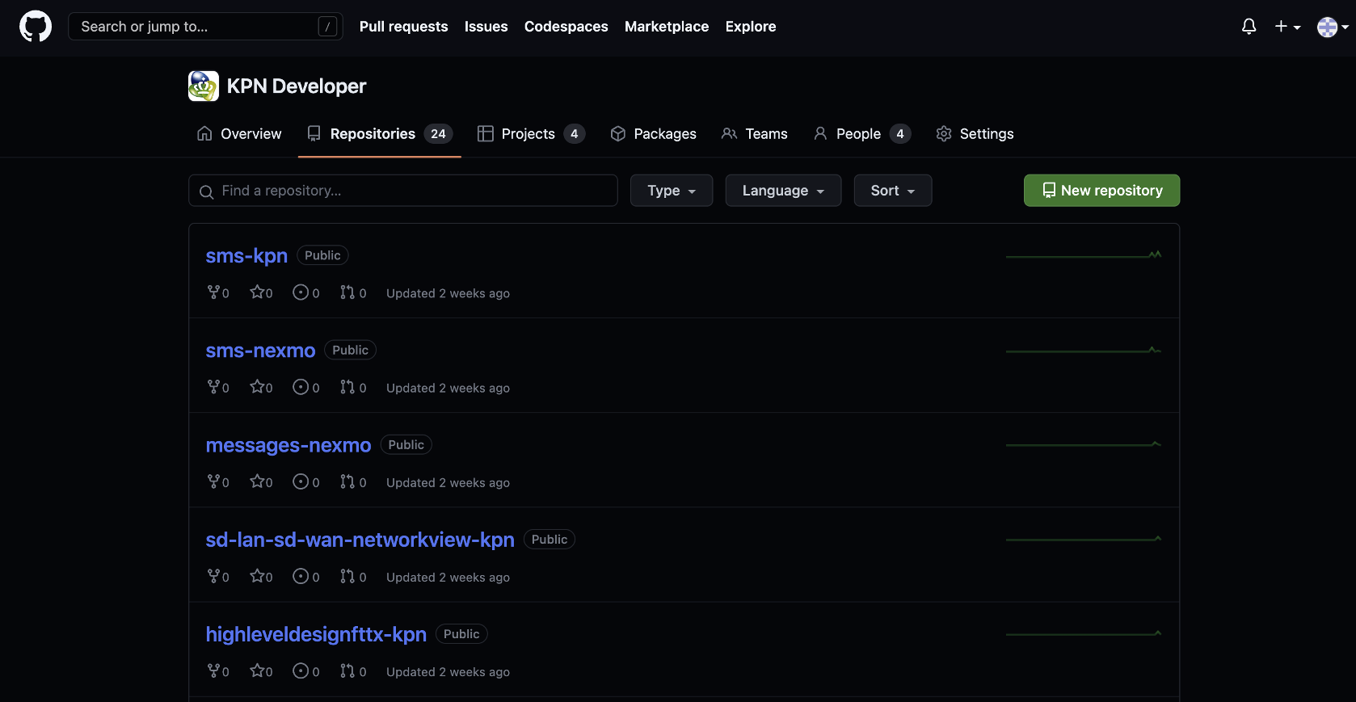Click the pull requests icon for sms-nexmo
The image size is (1356, 702).
(x=347, y=387)
